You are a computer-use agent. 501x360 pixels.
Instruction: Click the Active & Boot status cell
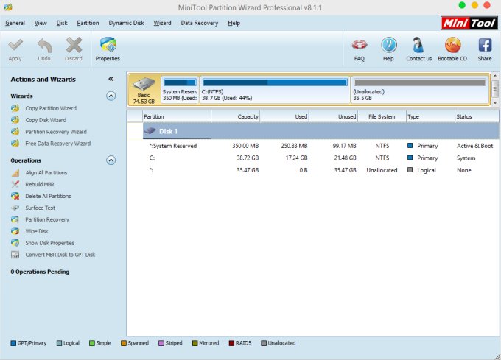pyautogui.click(x=474, y=146)
